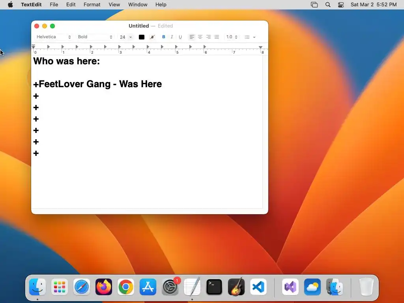Select the first-line indent marker on ruler
404x303 pixels.
coord(34,47)
